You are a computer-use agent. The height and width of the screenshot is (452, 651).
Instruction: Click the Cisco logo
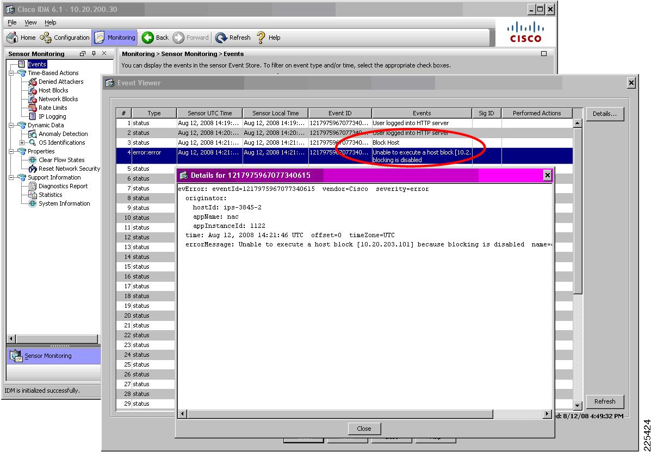pos(525,33)
